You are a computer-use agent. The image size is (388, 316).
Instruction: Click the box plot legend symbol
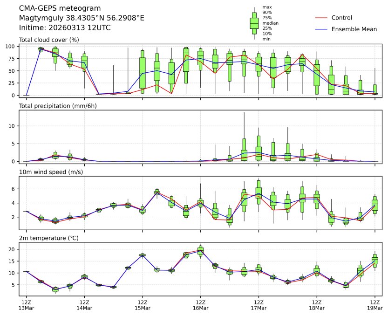254,23
